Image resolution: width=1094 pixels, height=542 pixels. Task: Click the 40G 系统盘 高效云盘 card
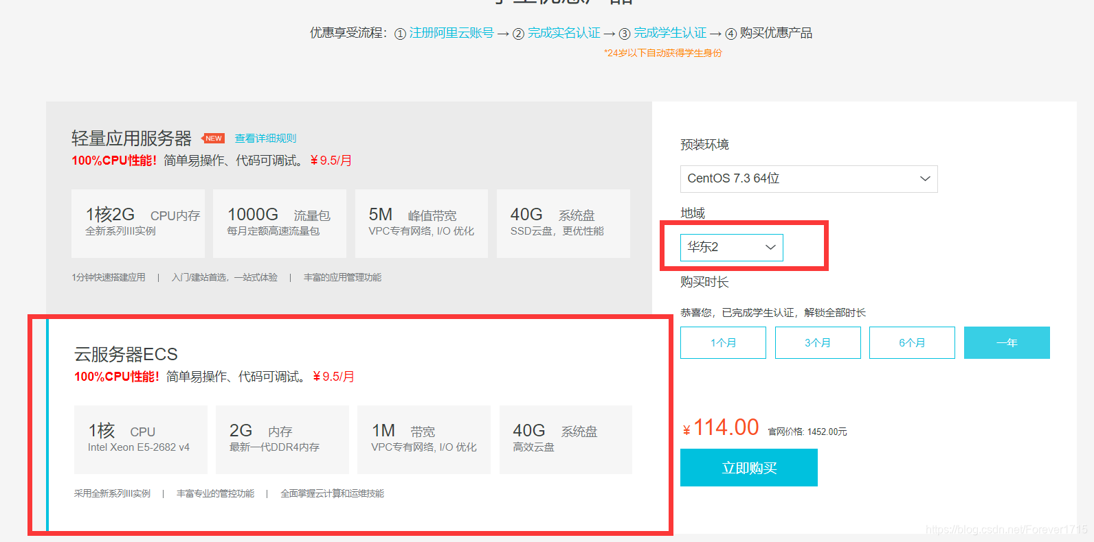(566, 440)
